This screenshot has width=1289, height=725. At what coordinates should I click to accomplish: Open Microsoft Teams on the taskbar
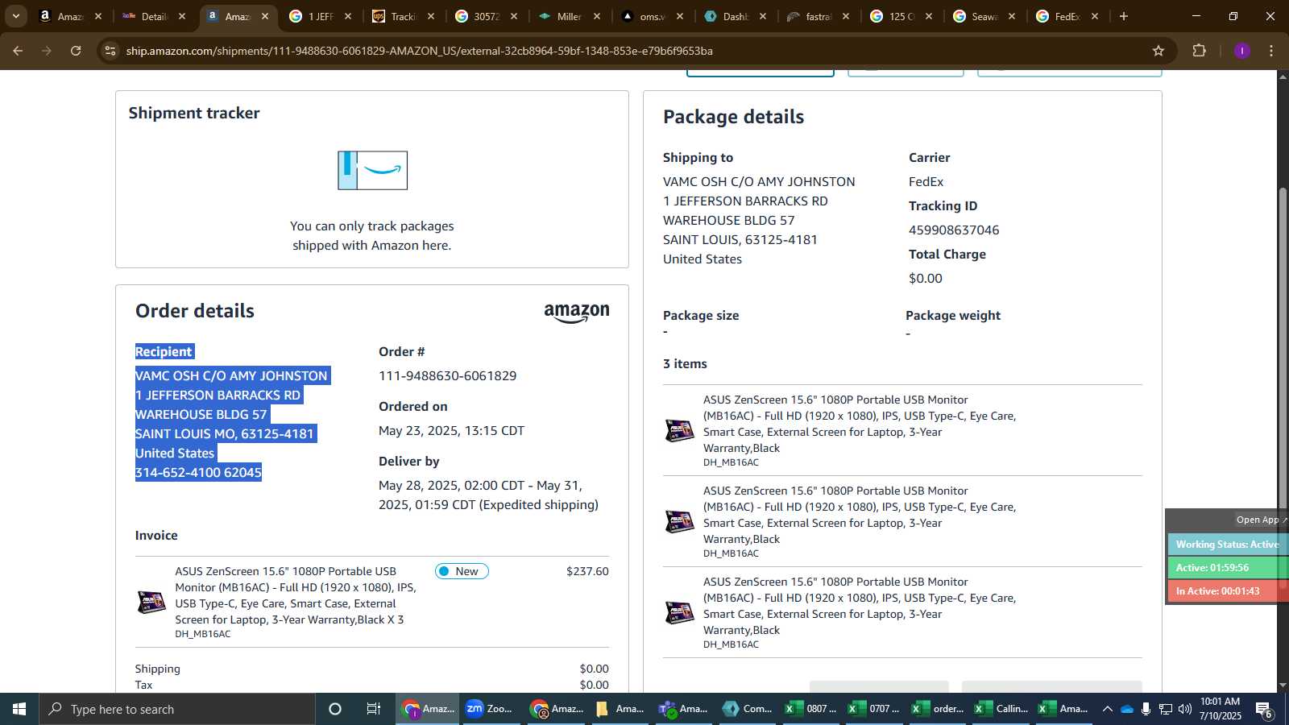(684, 709)
